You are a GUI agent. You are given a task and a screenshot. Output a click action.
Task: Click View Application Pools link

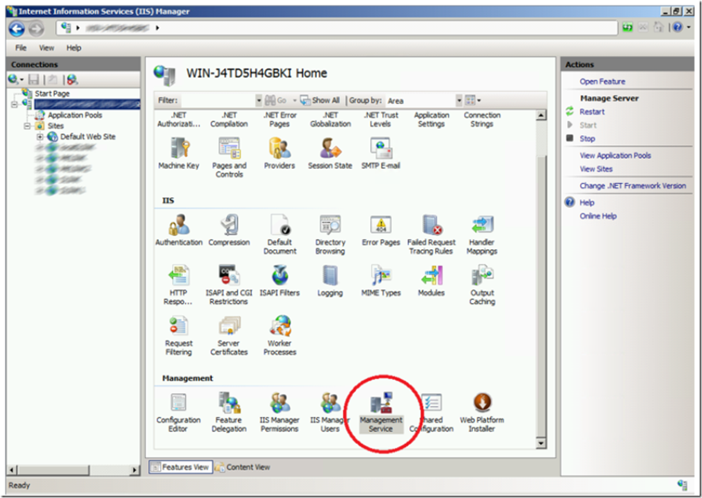coord(615,155)
